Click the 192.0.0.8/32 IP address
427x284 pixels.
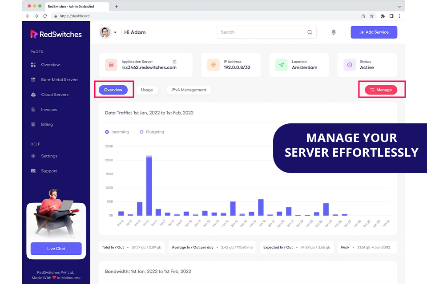237,67
